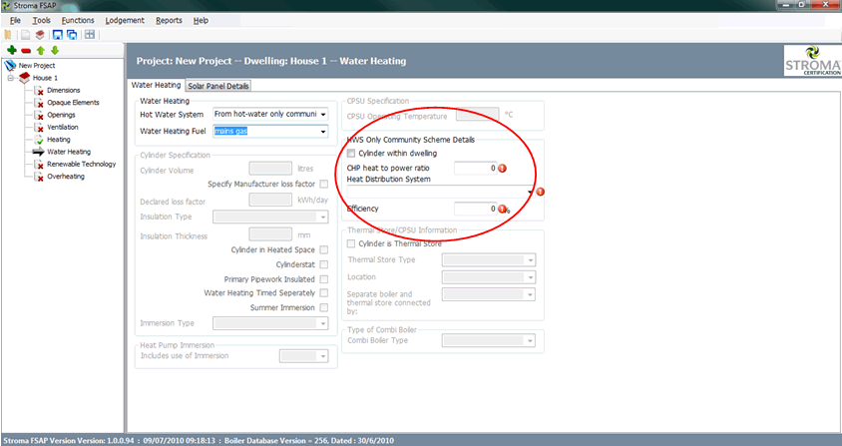Toggle Water Heating Timed Seperately checkbox
Screen dimensions: 842x446
(x=324, y=293)
